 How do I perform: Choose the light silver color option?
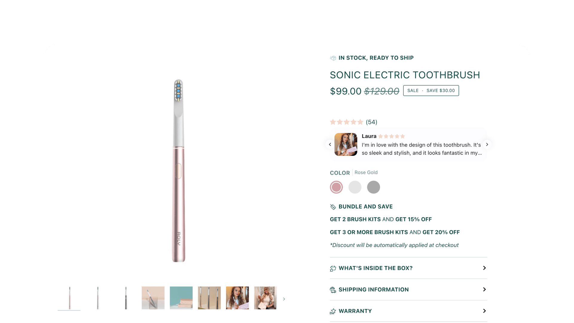click(355, 187)
